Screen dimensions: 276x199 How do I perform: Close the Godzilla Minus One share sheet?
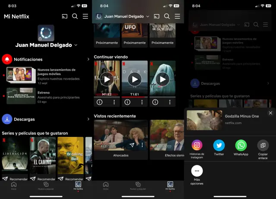(270, 113)
